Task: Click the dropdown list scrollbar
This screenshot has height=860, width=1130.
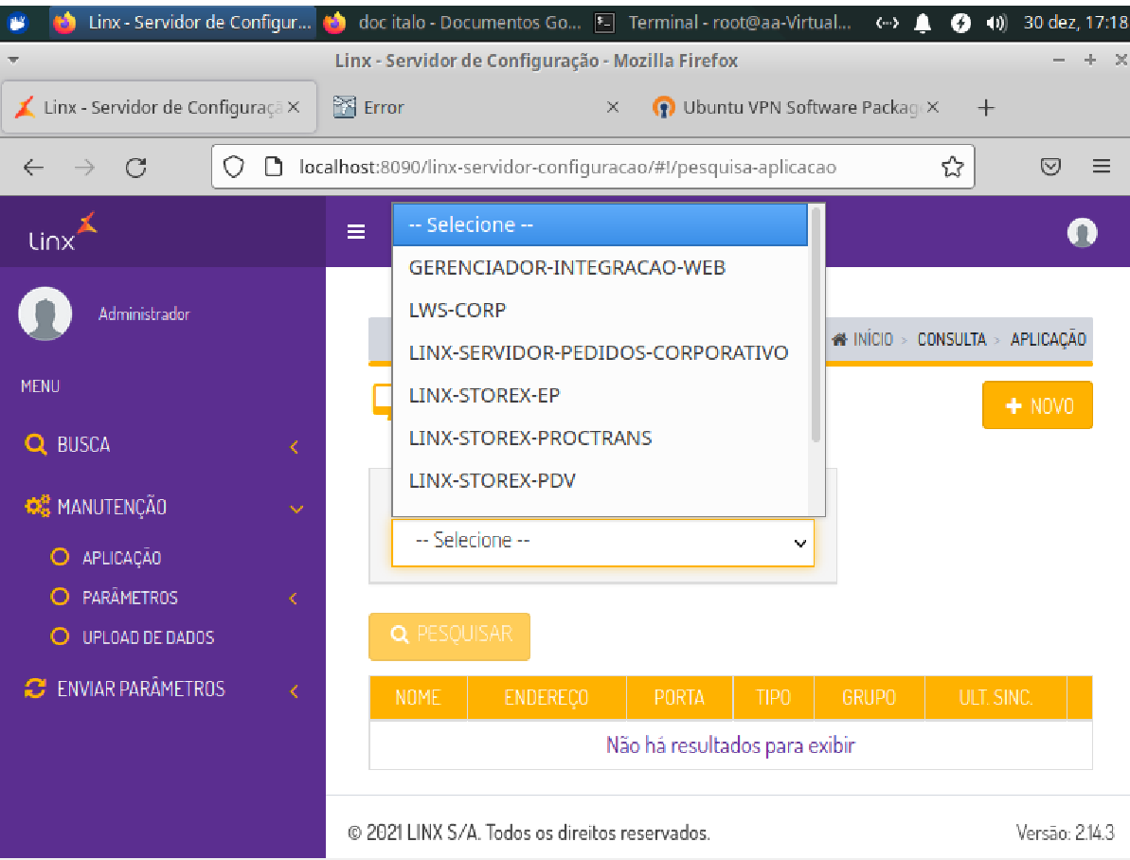Action: [x=816, y=324]
